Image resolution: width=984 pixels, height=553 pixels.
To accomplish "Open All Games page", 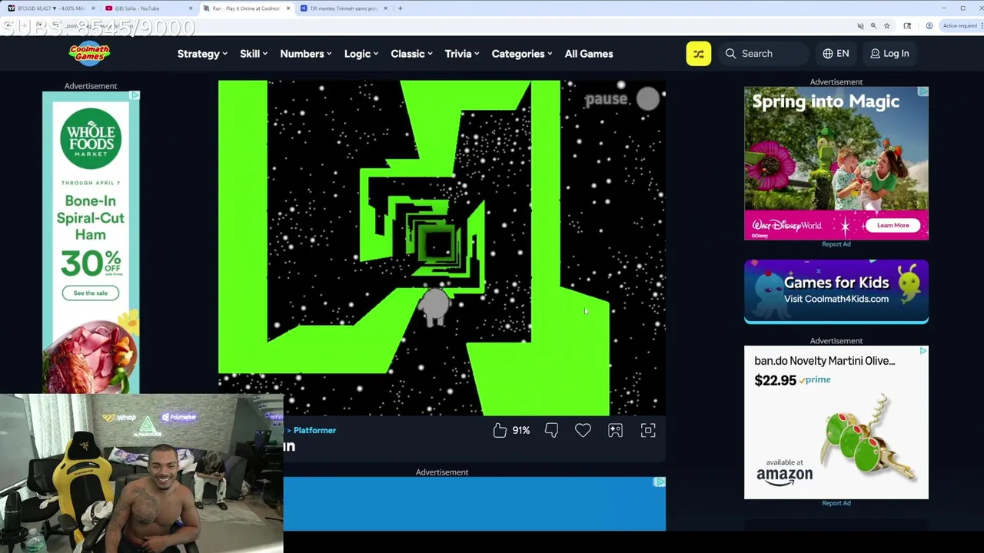I will (x=589, y=54).
